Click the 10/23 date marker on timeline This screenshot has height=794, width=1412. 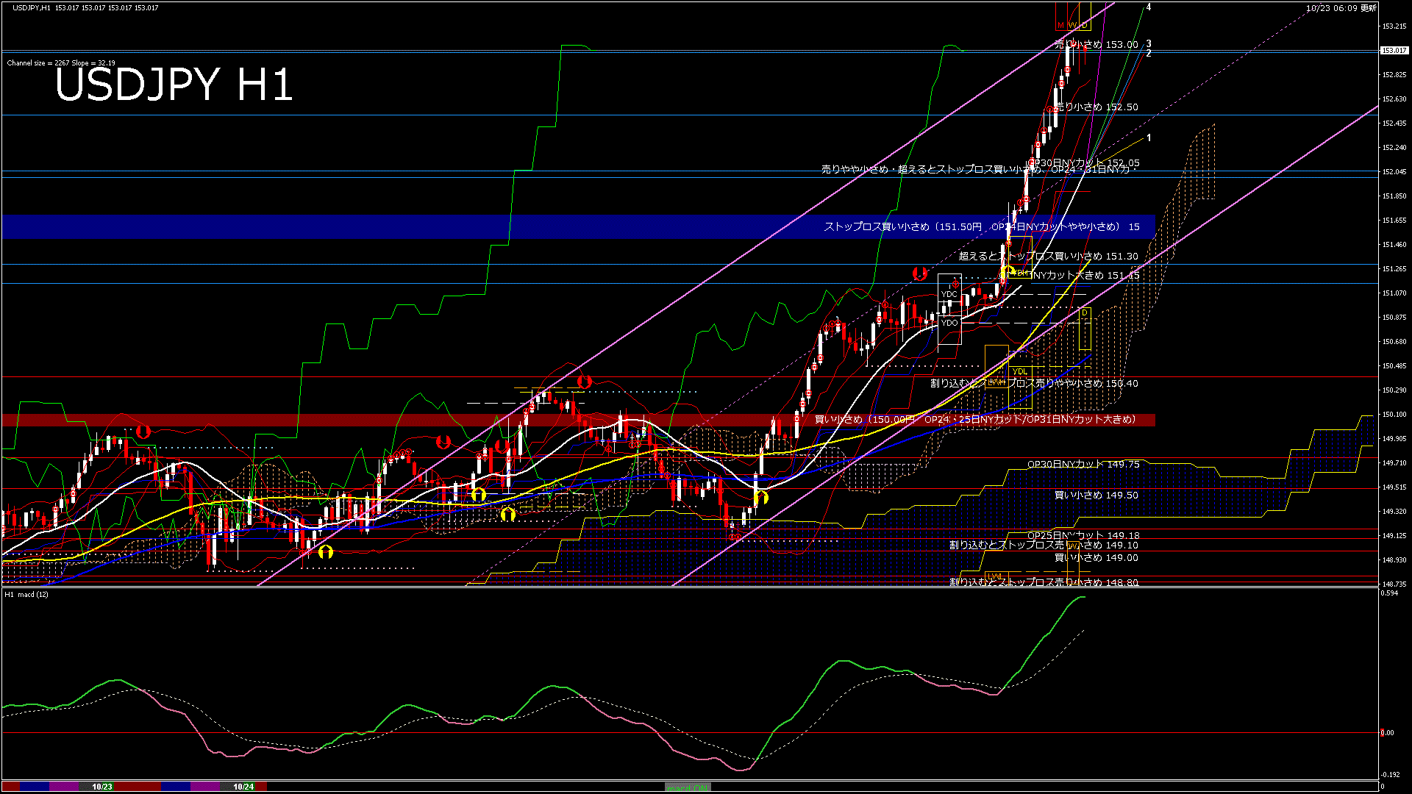click(x=102, y=787)
